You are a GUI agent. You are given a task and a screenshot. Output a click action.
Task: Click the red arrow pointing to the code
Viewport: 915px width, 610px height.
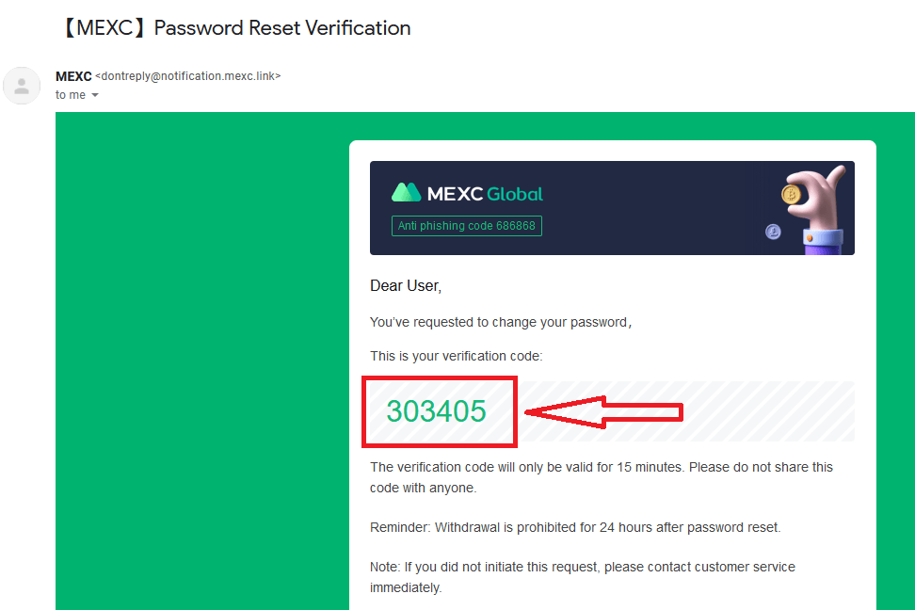click(x=604, y=412)
